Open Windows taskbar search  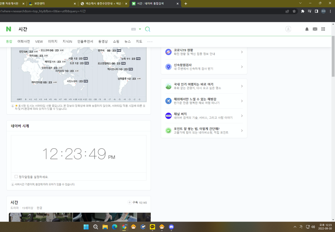(96, 227)
